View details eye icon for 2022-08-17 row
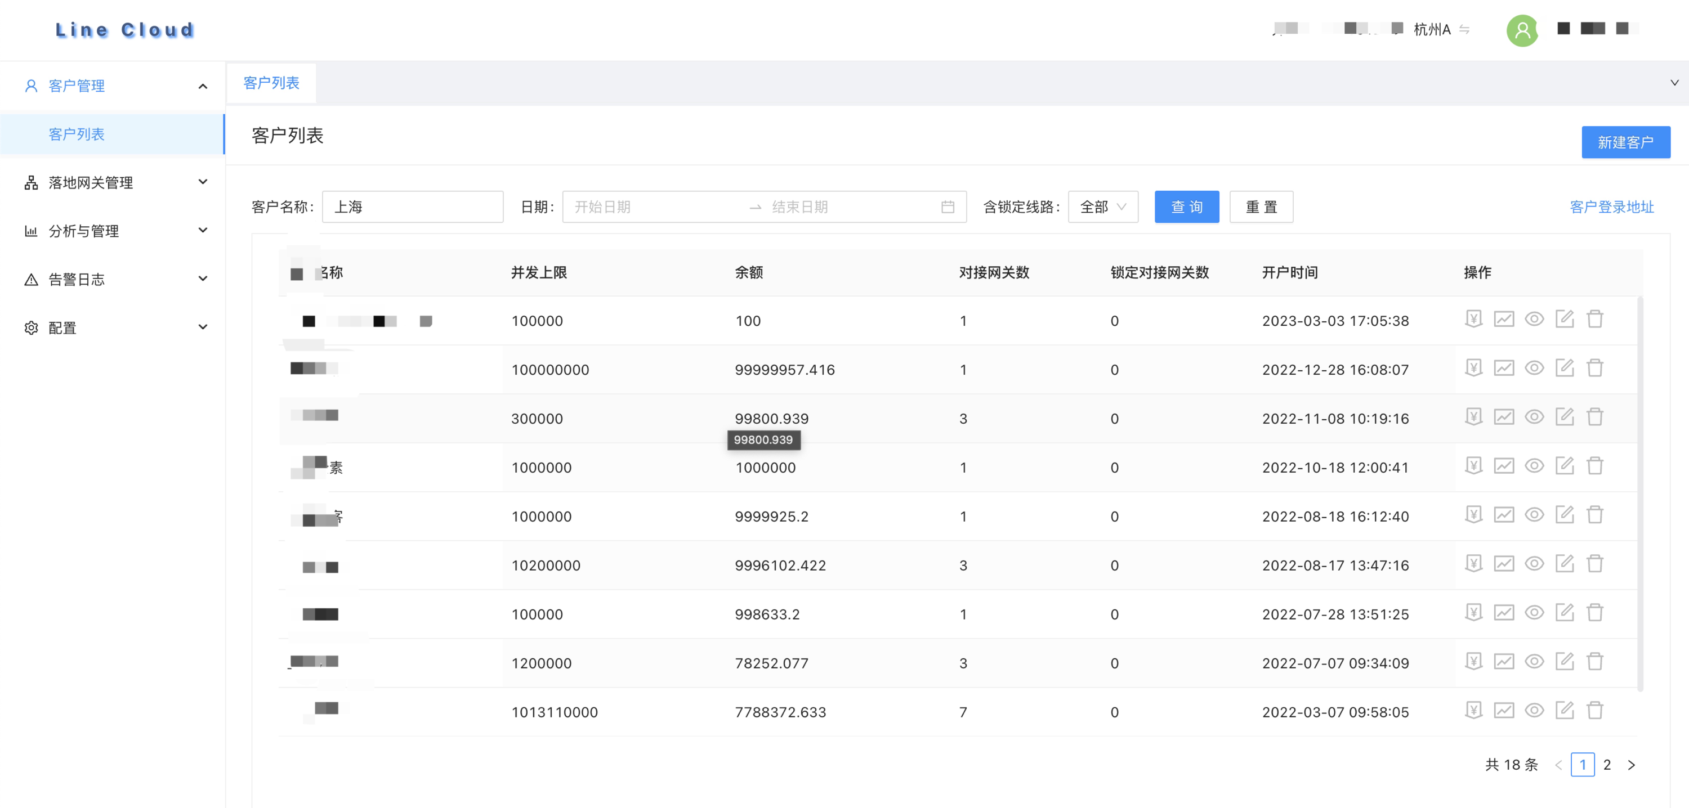The width and height of the screenshot is (1689, 808). tap(1534, 564)
